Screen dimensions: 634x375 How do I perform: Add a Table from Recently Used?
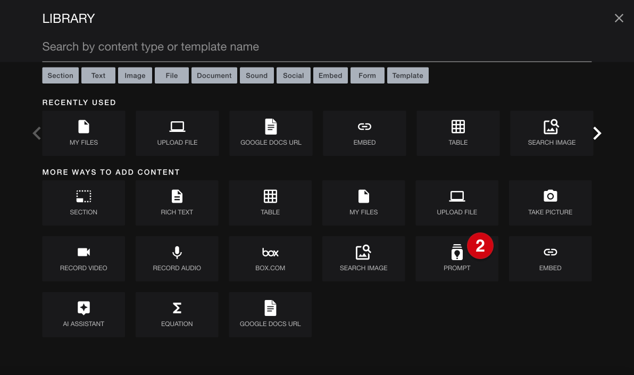(x=458, y=133)
